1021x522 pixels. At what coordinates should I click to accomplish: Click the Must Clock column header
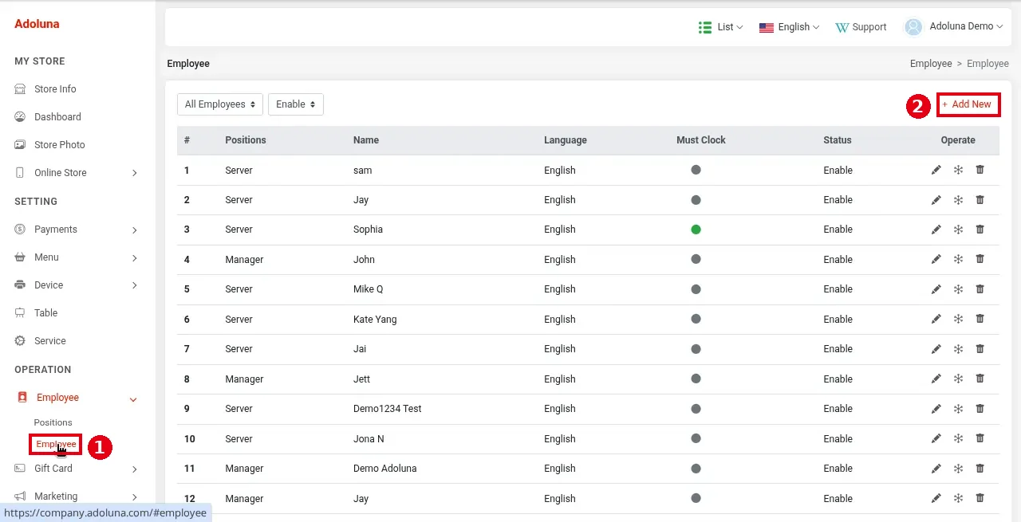pos(701,140)
